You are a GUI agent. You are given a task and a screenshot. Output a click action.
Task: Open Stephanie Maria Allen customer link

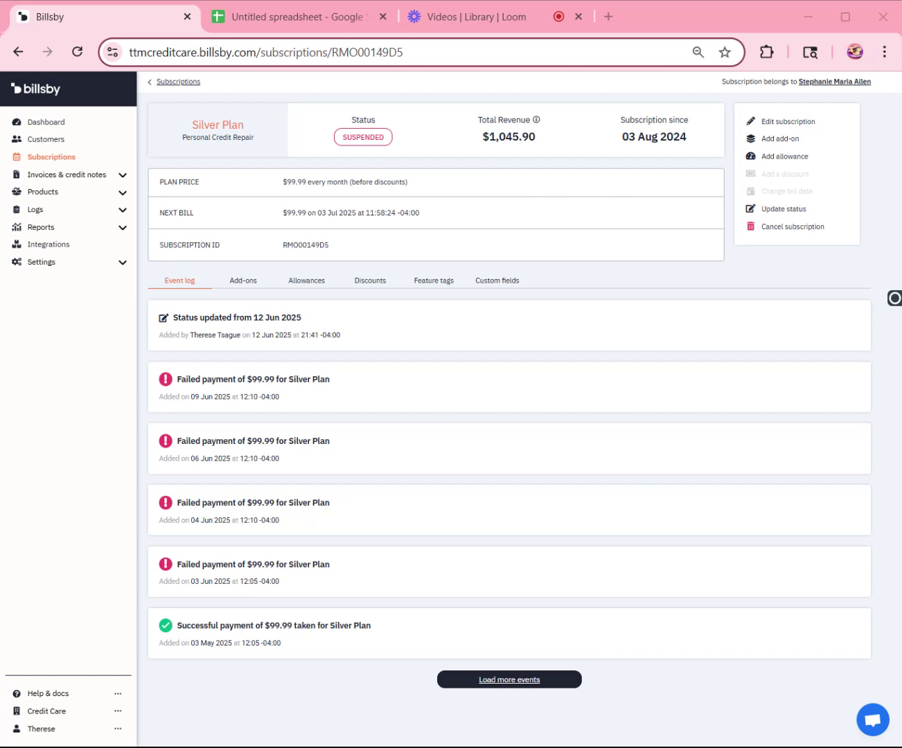pyautogui.click(x=835, y=82)
